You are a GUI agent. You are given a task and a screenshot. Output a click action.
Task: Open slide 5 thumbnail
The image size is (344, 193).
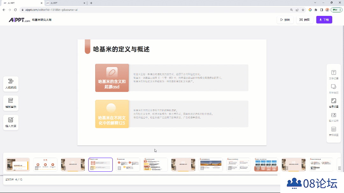[128, 164]
